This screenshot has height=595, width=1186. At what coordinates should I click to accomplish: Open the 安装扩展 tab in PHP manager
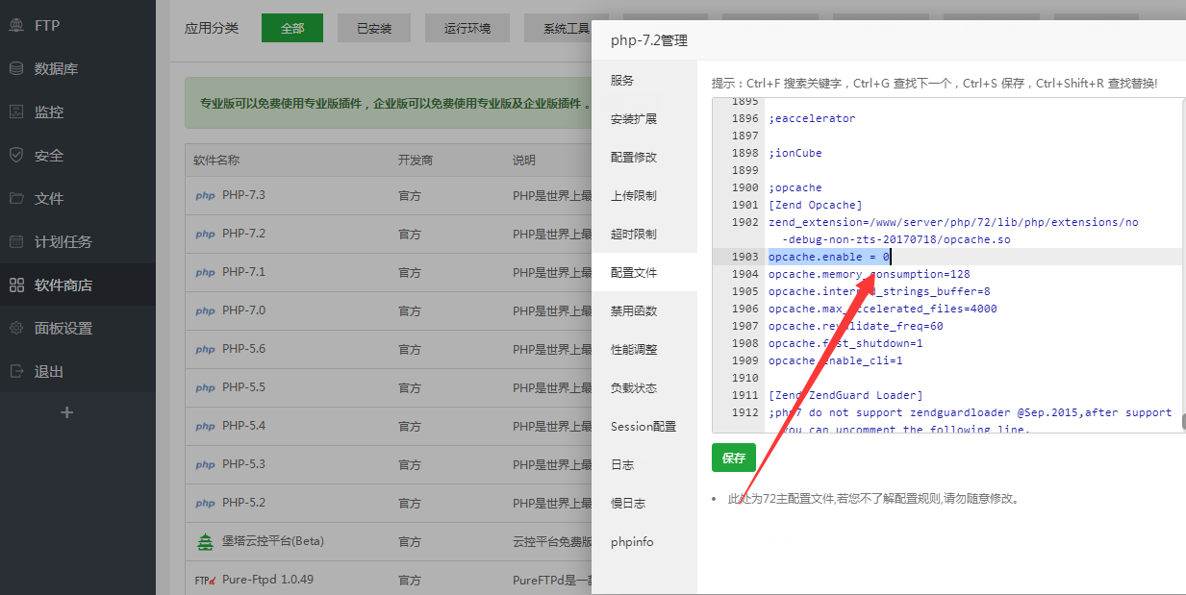633,119
